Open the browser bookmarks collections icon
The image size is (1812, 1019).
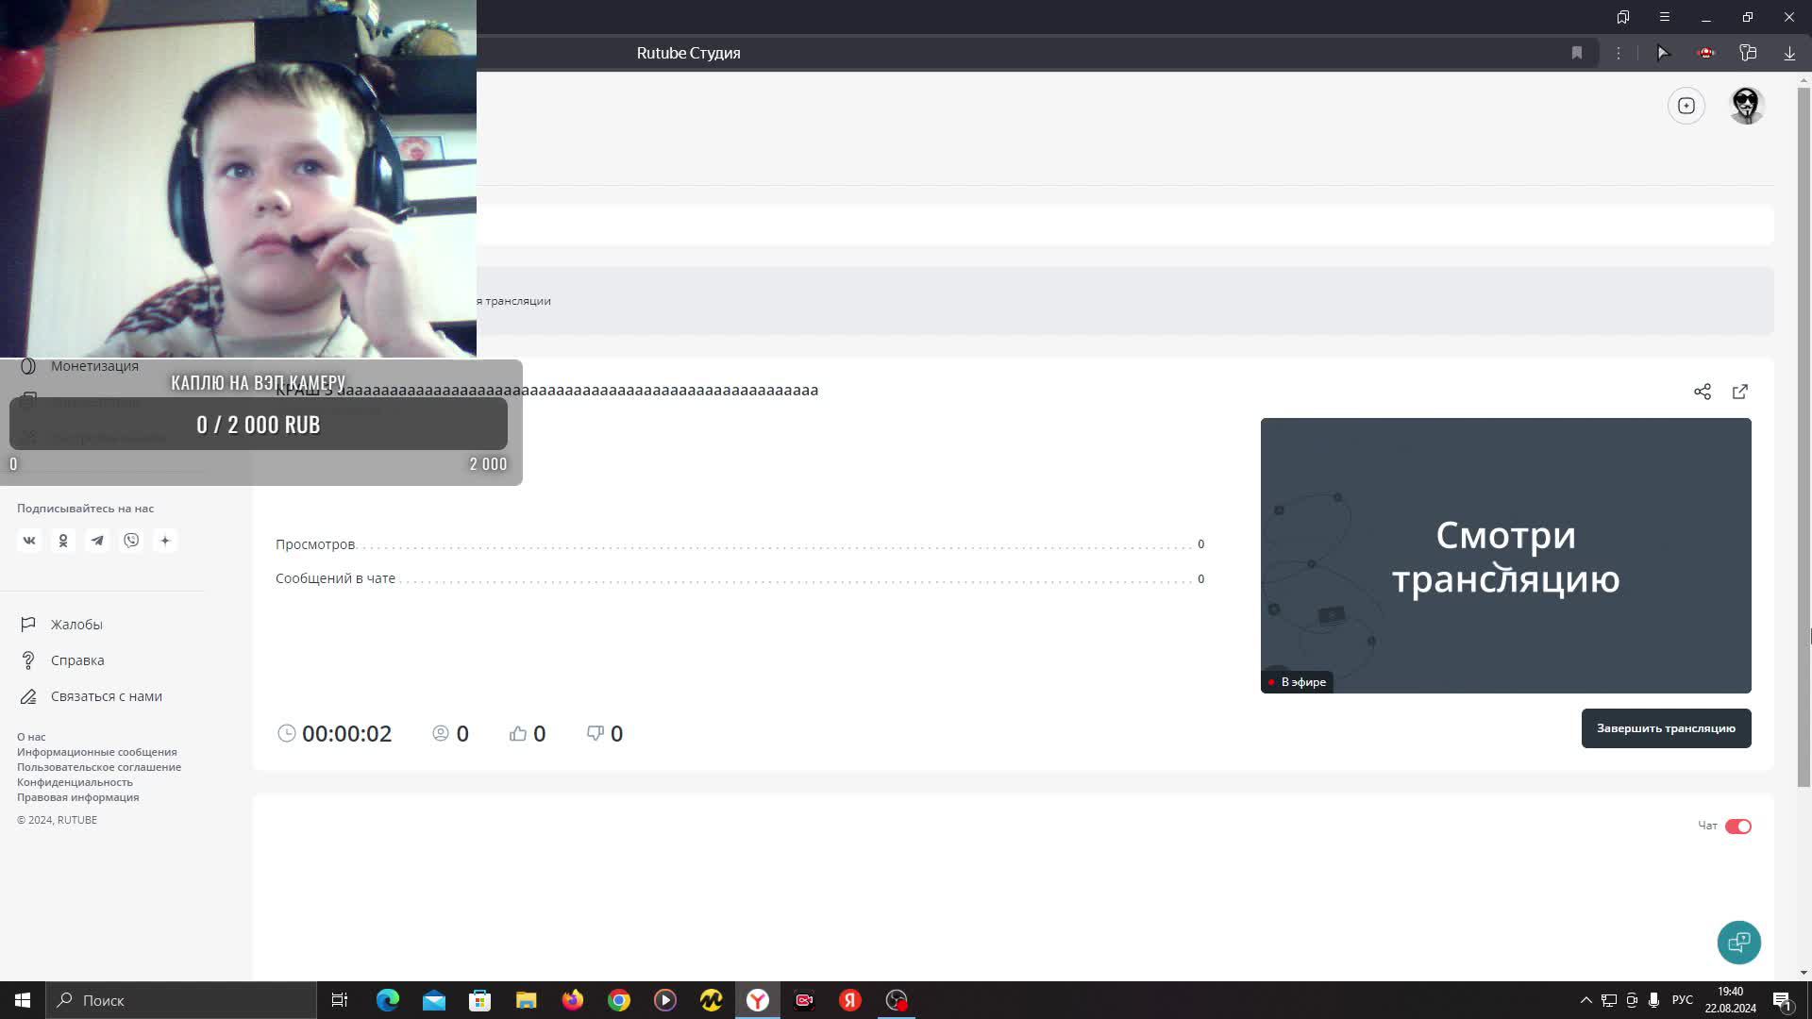[1623, 17]
